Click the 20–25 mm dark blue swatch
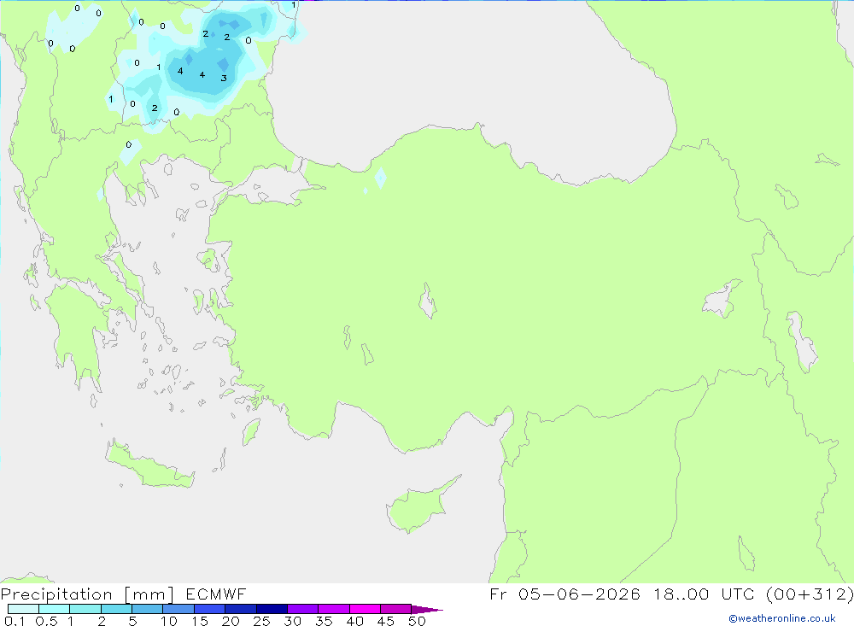Viewport: 854px width, 626px height. [240, 609]
